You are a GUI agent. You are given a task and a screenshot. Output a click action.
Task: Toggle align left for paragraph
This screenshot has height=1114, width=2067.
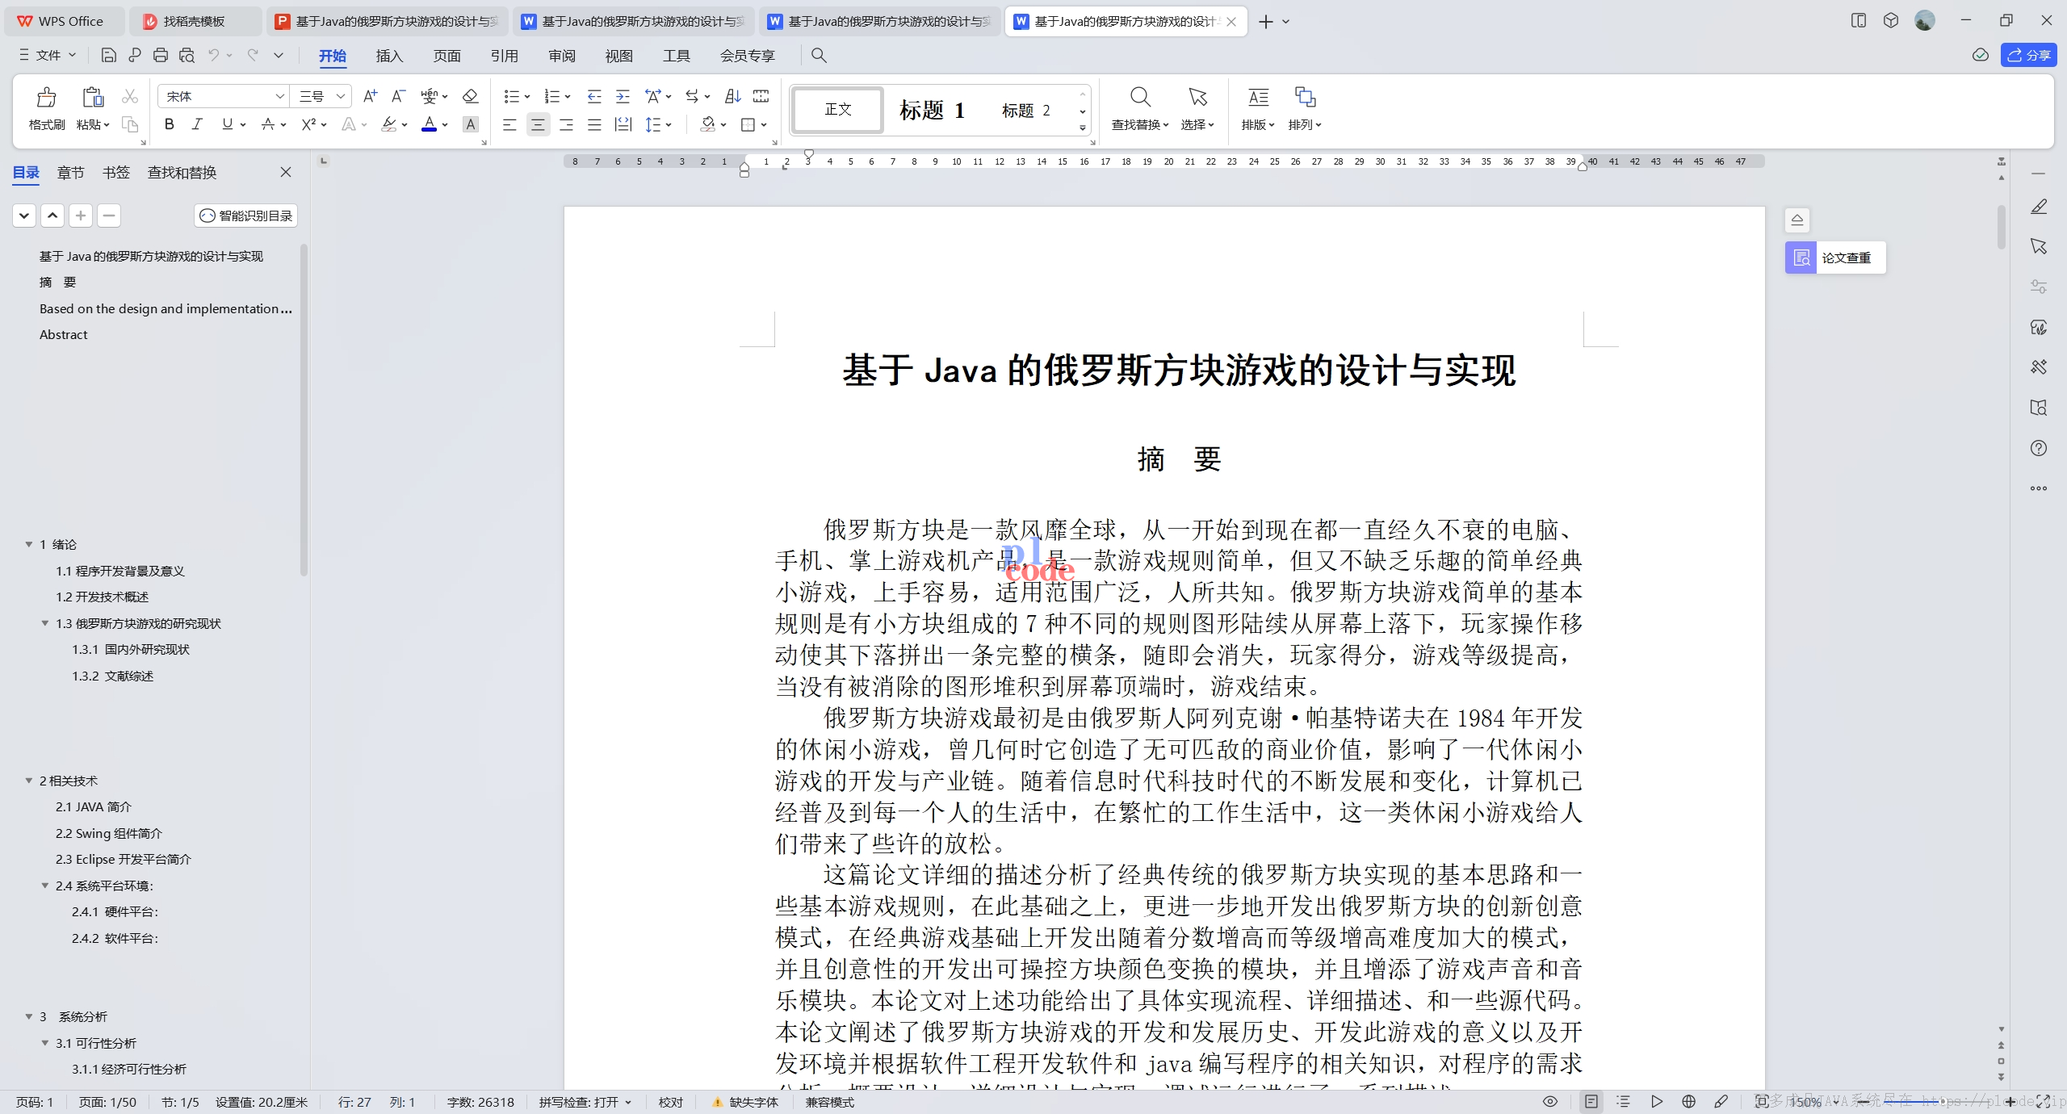tap(509, 124)
